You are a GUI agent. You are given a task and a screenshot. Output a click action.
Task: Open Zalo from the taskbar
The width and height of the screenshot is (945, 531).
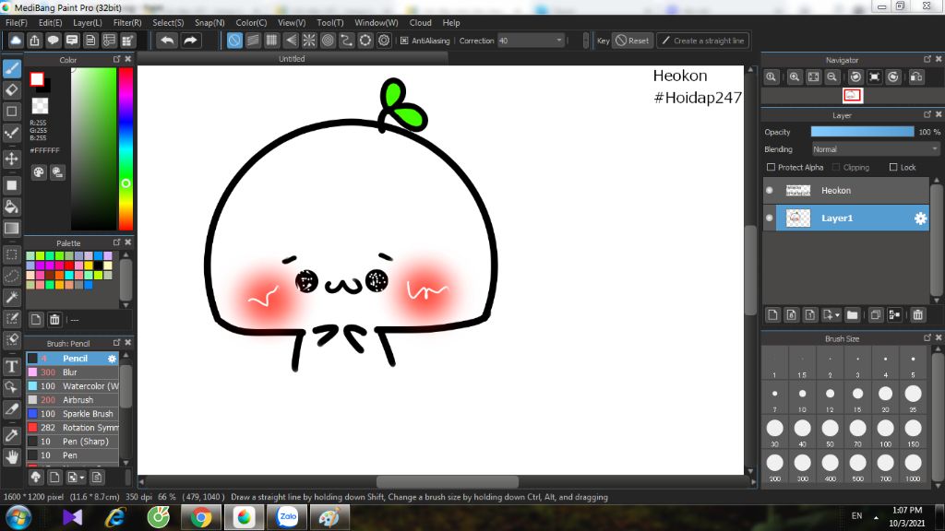click(288, 517)
